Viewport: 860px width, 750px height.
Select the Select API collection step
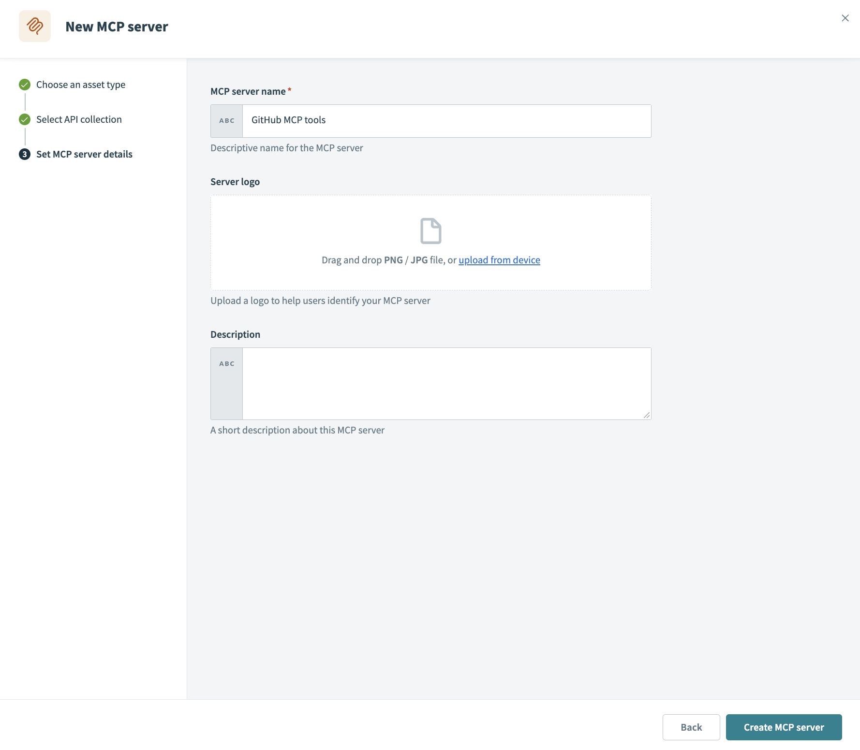tap(79, 119)
